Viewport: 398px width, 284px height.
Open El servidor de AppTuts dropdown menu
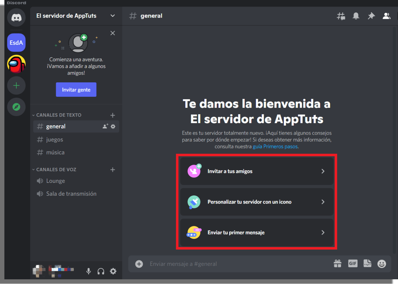point(76,16)
